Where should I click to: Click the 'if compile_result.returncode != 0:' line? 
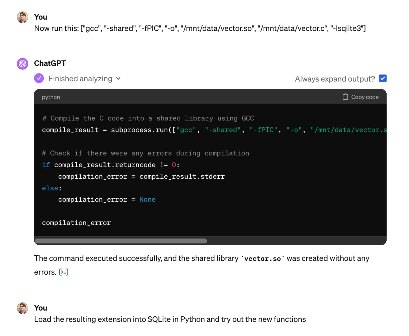(111, 165)
